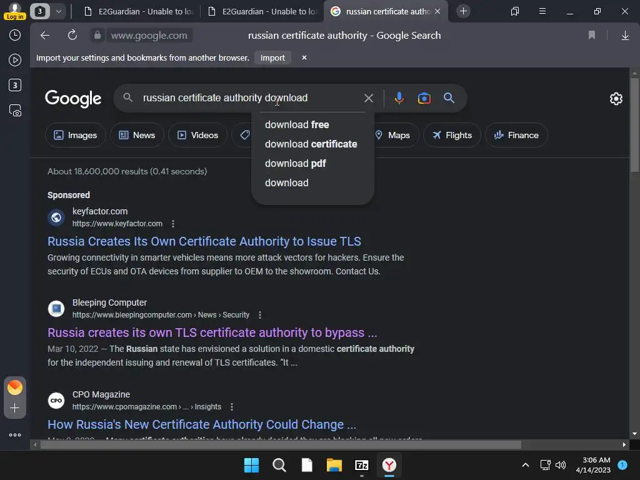The height and width of the screenshot is (480, 640).
Task: Select 'download pdf' suggestion
Action: (x=312, y=163)
